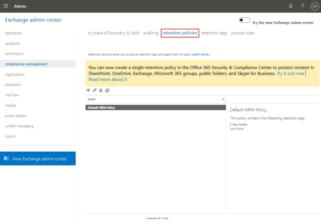The image size is (321, 222).
Task: Open the account avatar menu
Action: [314, 6]
